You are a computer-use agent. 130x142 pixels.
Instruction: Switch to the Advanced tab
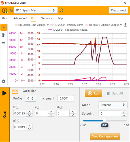(20, 18)
